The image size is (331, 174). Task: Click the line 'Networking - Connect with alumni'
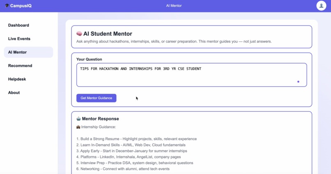tap(123, 169)
